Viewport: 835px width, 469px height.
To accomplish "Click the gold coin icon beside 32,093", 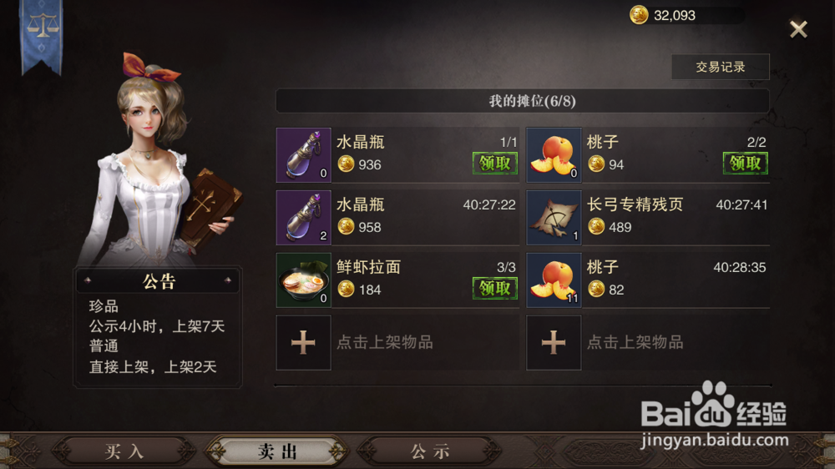I will point(639,15).
